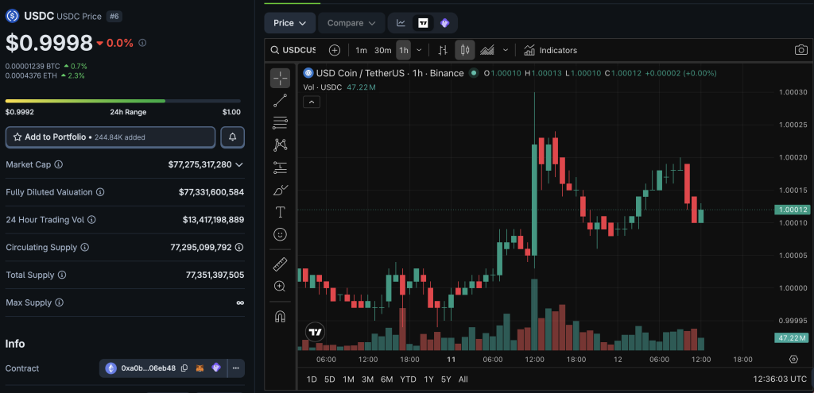
Task: Open Circulating Supply label info icon
Action: pyautogui.click(x=84, y=247)
